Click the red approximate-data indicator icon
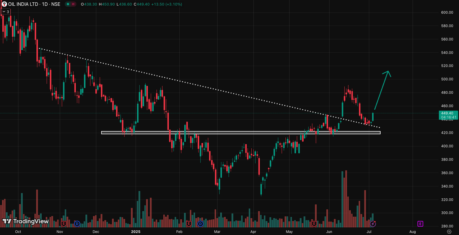459x235 pixels. point(73,4)
